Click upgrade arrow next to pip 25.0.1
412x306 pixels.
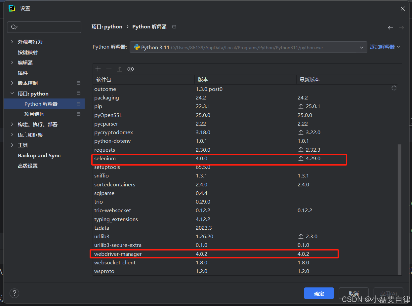tap(301, 106)
